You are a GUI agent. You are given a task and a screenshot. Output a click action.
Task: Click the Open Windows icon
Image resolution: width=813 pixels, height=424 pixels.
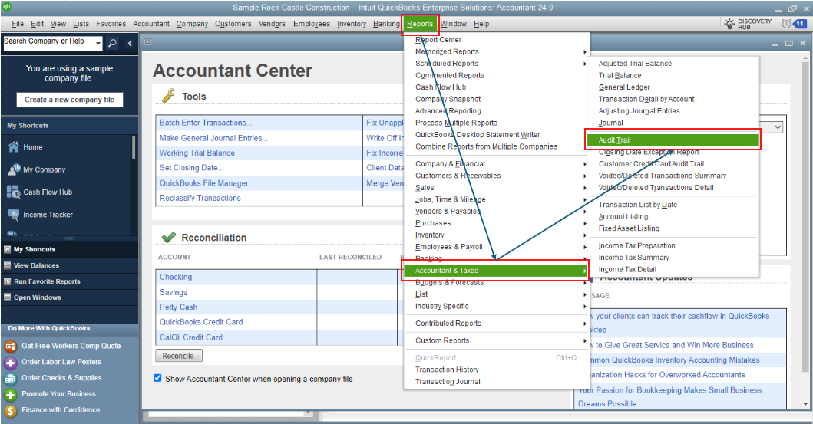click(x=7, y=297)
